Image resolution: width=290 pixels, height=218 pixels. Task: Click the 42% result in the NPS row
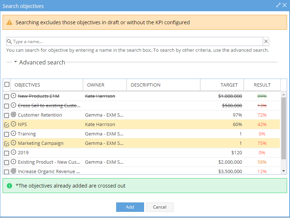(x=262, y=125)
